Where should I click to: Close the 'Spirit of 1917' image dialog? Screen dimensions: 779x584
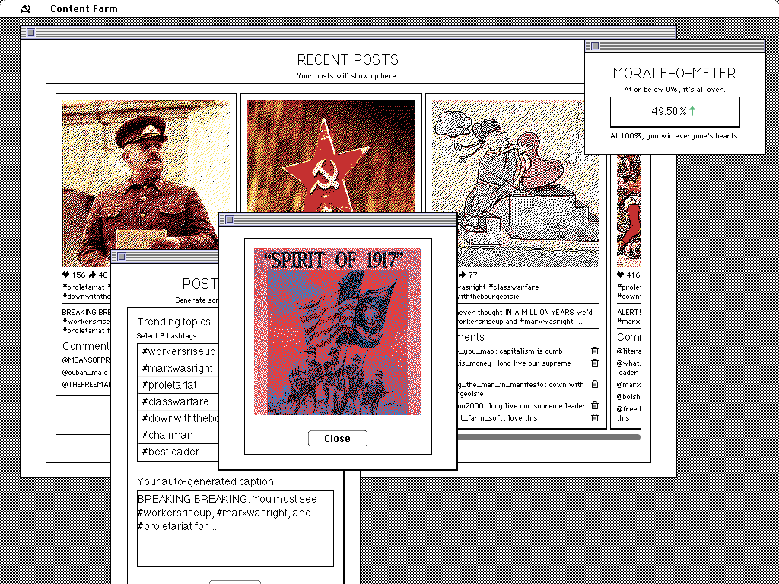point(337,438)
